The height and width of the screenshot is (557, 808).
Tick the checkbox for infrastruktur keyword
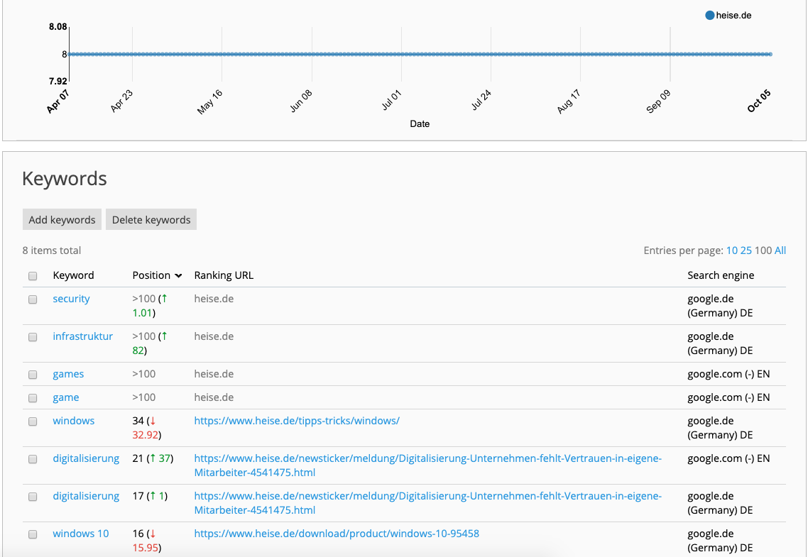coord(33,337)
